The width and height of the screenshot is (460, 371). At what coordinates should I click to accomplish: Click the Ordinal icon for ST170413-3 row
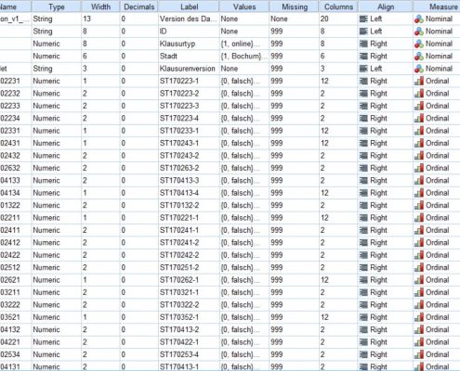[419, 181]
